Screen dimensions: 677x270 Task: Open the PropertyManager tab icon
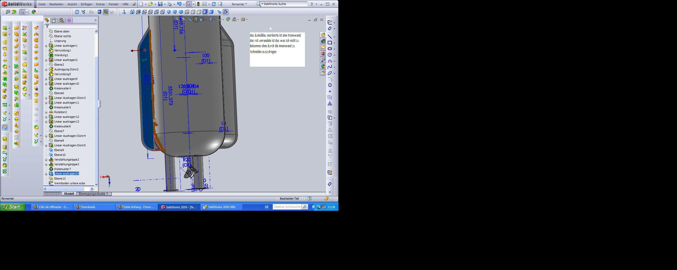54,20
